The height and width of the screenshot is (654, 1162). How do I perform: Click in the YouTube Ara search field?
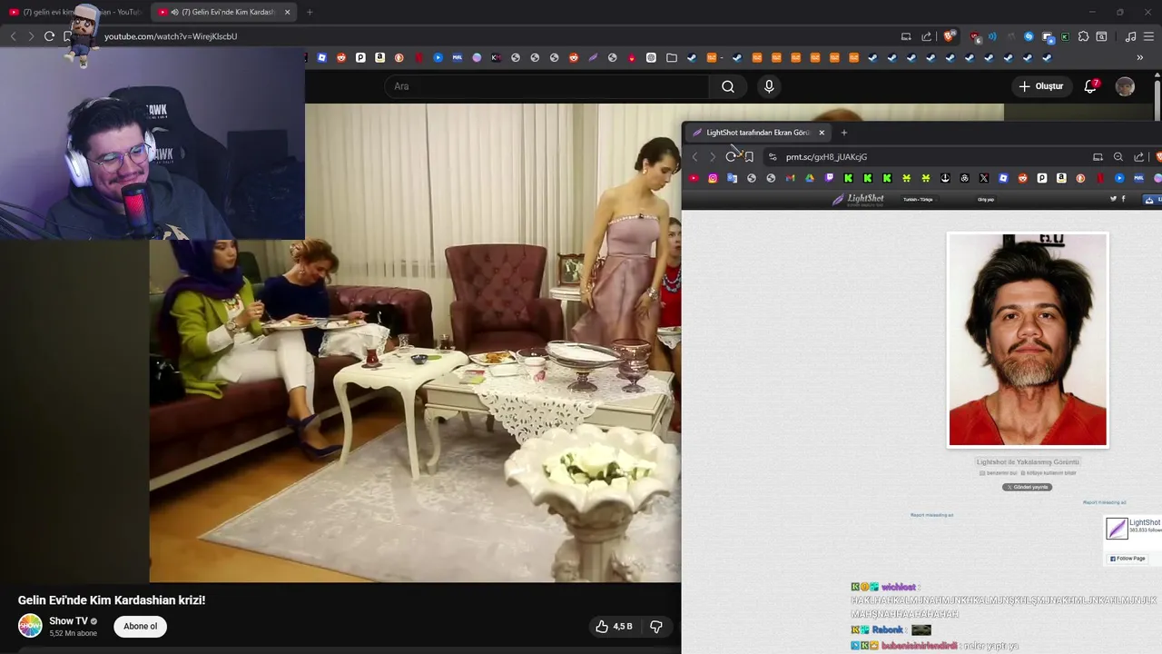click(547, 86)
